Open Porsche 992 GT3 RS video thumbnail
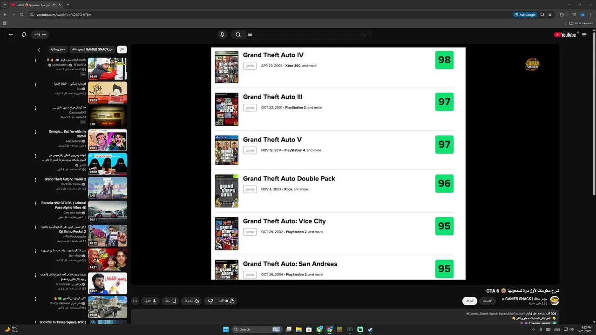The image size is (596, 335). [108, 211]
